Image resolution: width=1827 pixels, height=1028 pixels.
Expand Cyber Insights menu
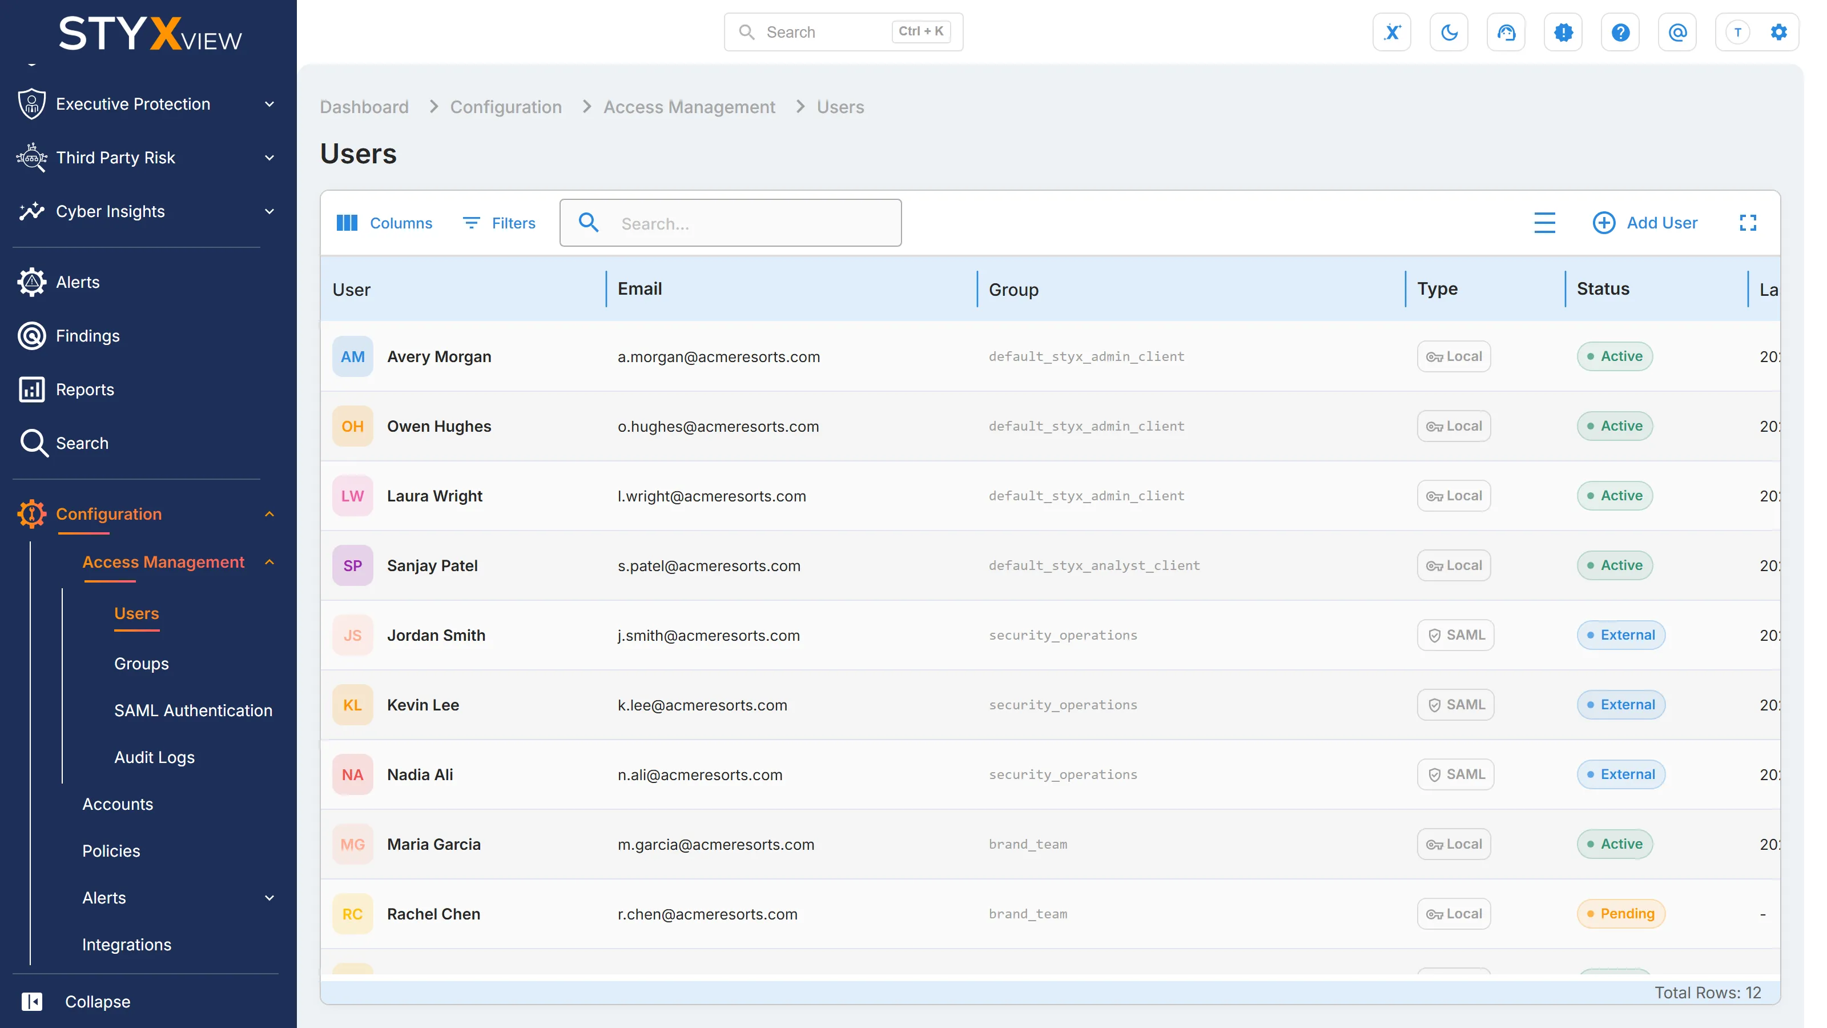[147, 211]
